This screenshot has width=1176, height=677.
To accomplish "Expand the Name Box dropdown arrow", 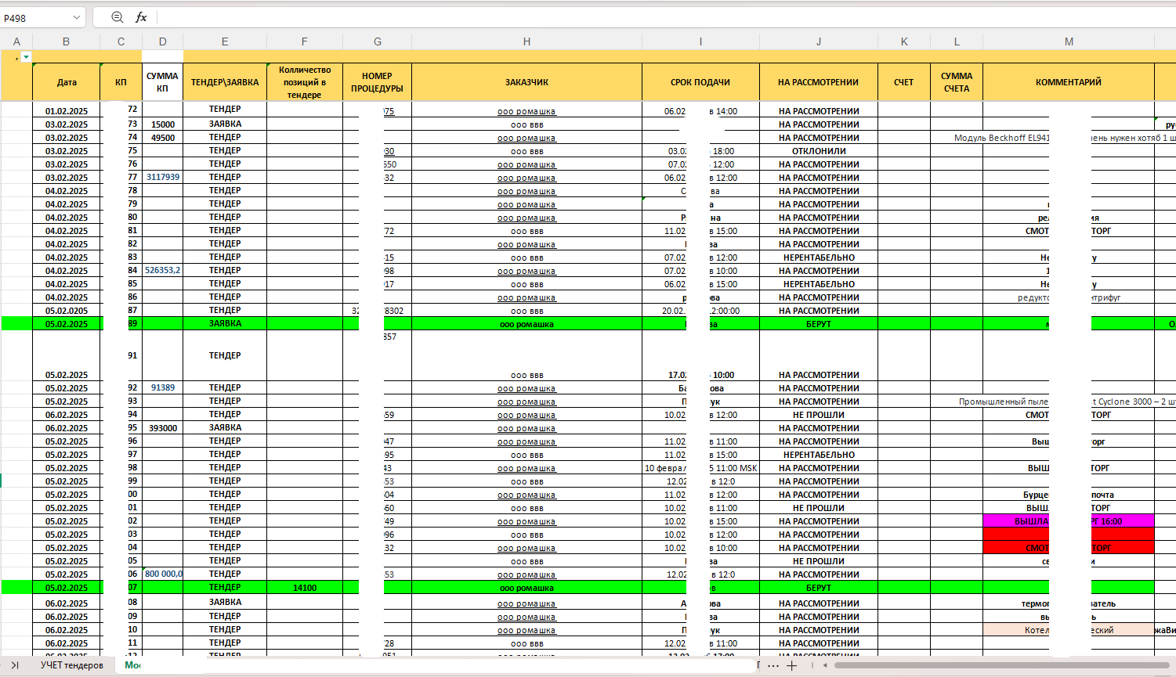I will [77, 17].
